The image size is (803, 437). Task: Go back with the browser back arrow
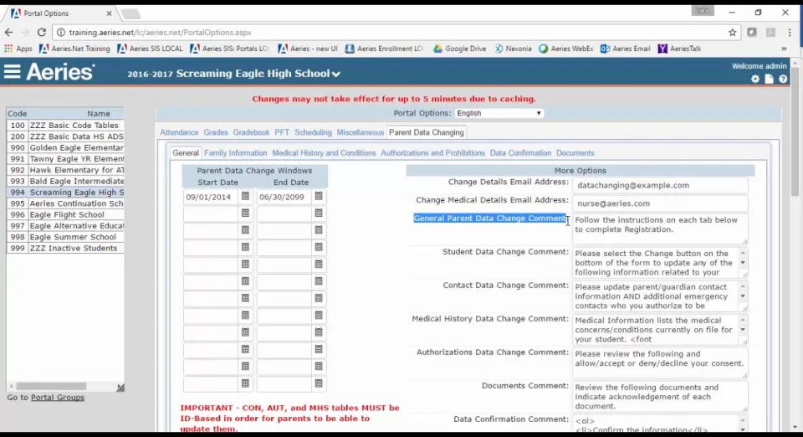coord(8,33)
